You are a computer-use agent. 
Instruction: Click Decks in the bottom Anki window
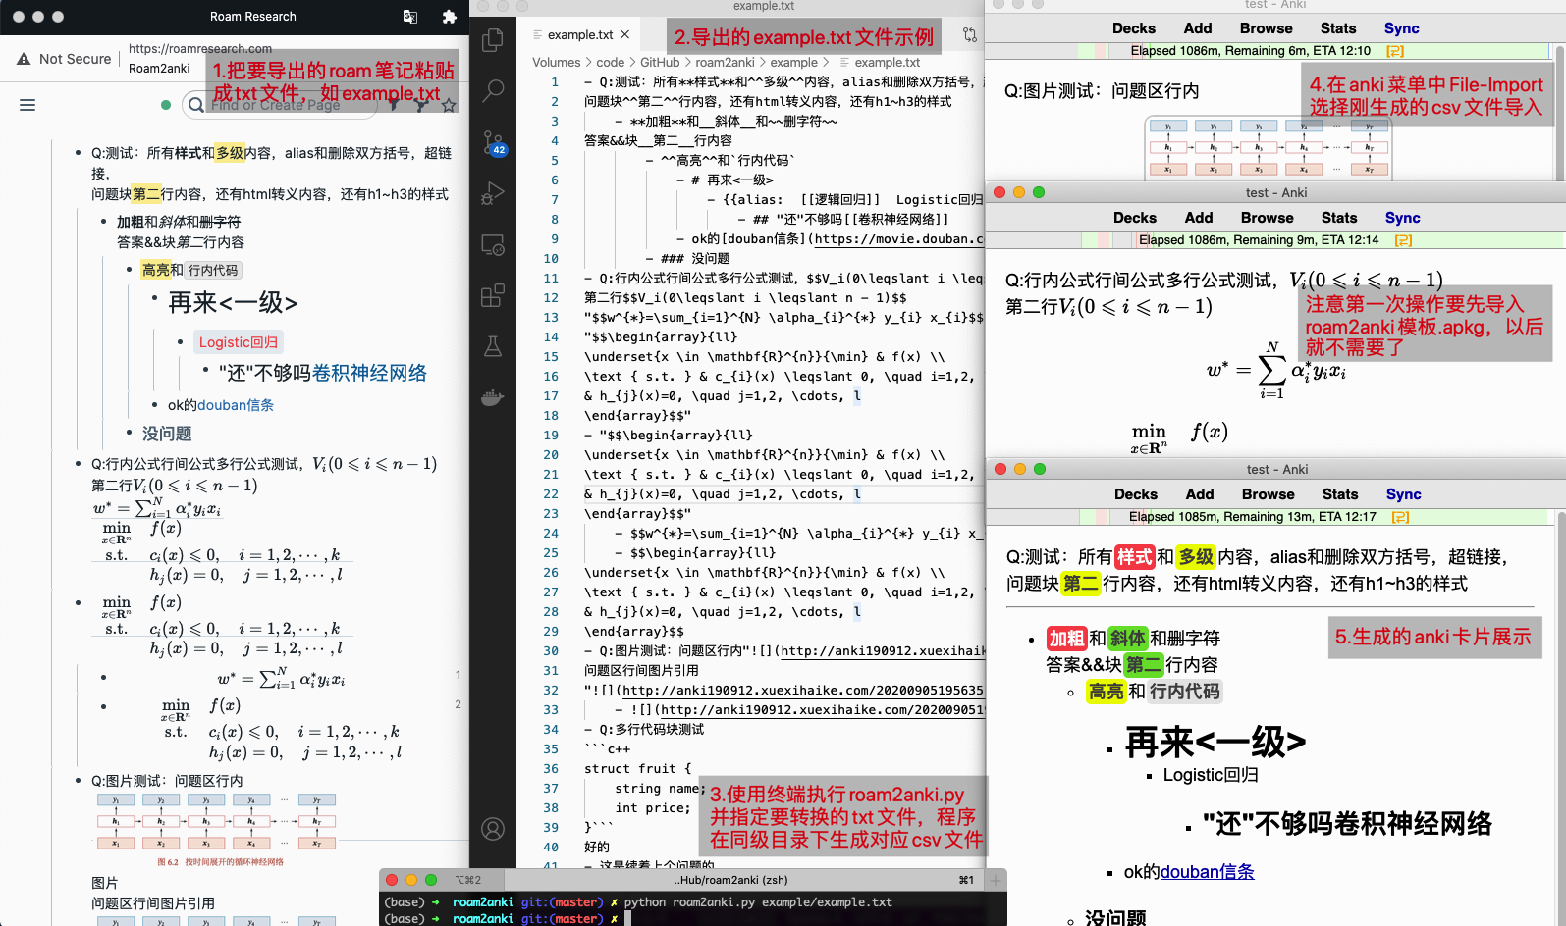coord(1136,494)
